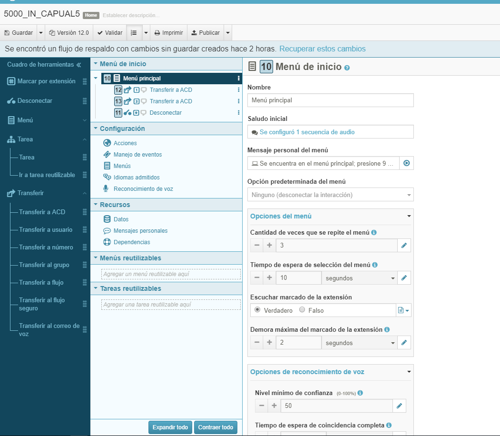Click the Validar button

pyautogui.click(x=110, y=33)
